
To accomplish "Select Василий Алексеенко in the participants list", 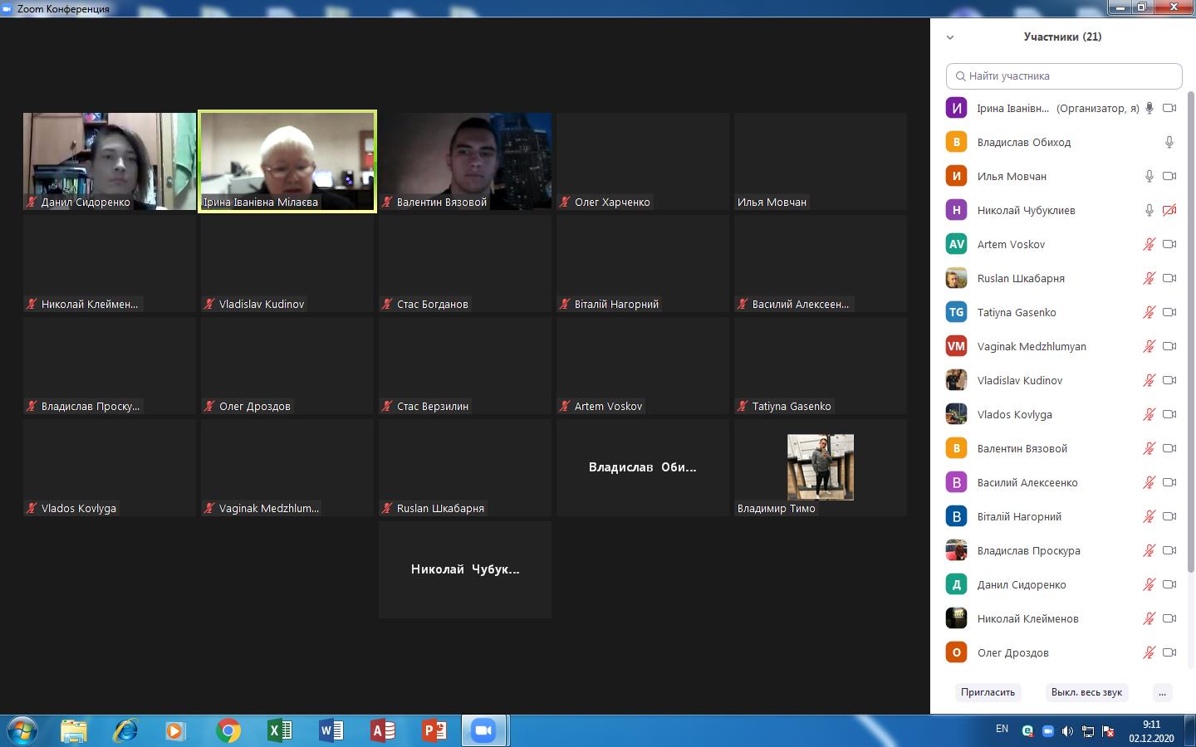I will [1027, 482].
